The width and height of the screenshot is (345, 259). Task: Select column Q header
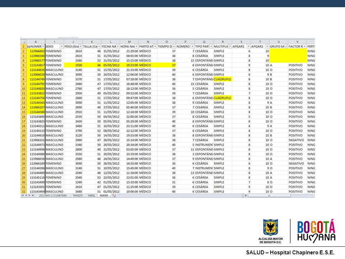click(204, 42)
